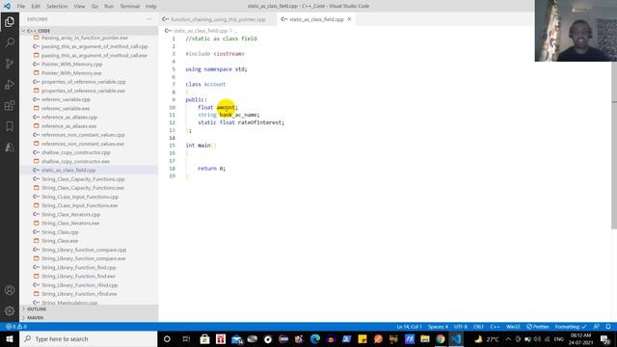
Task: Open Microsoft Edge from taskbar
Action: coord(315,338)
